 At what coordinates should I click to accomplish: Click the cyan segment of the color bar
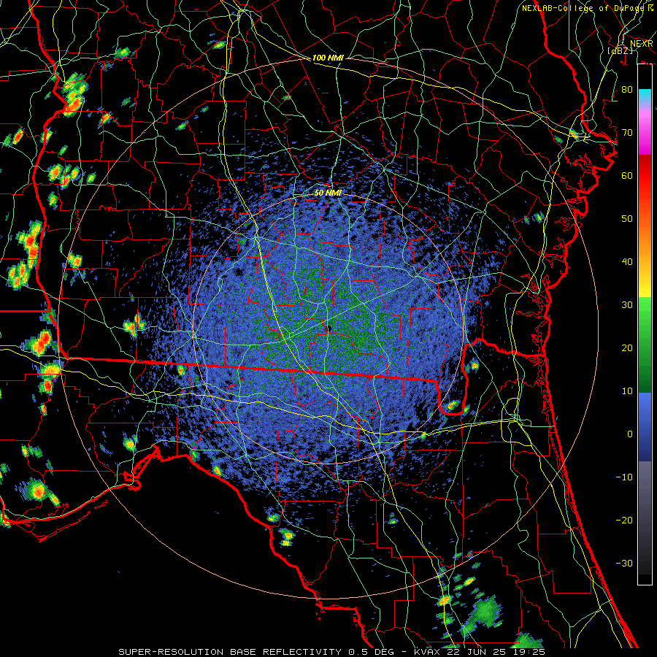click(645, 97)
